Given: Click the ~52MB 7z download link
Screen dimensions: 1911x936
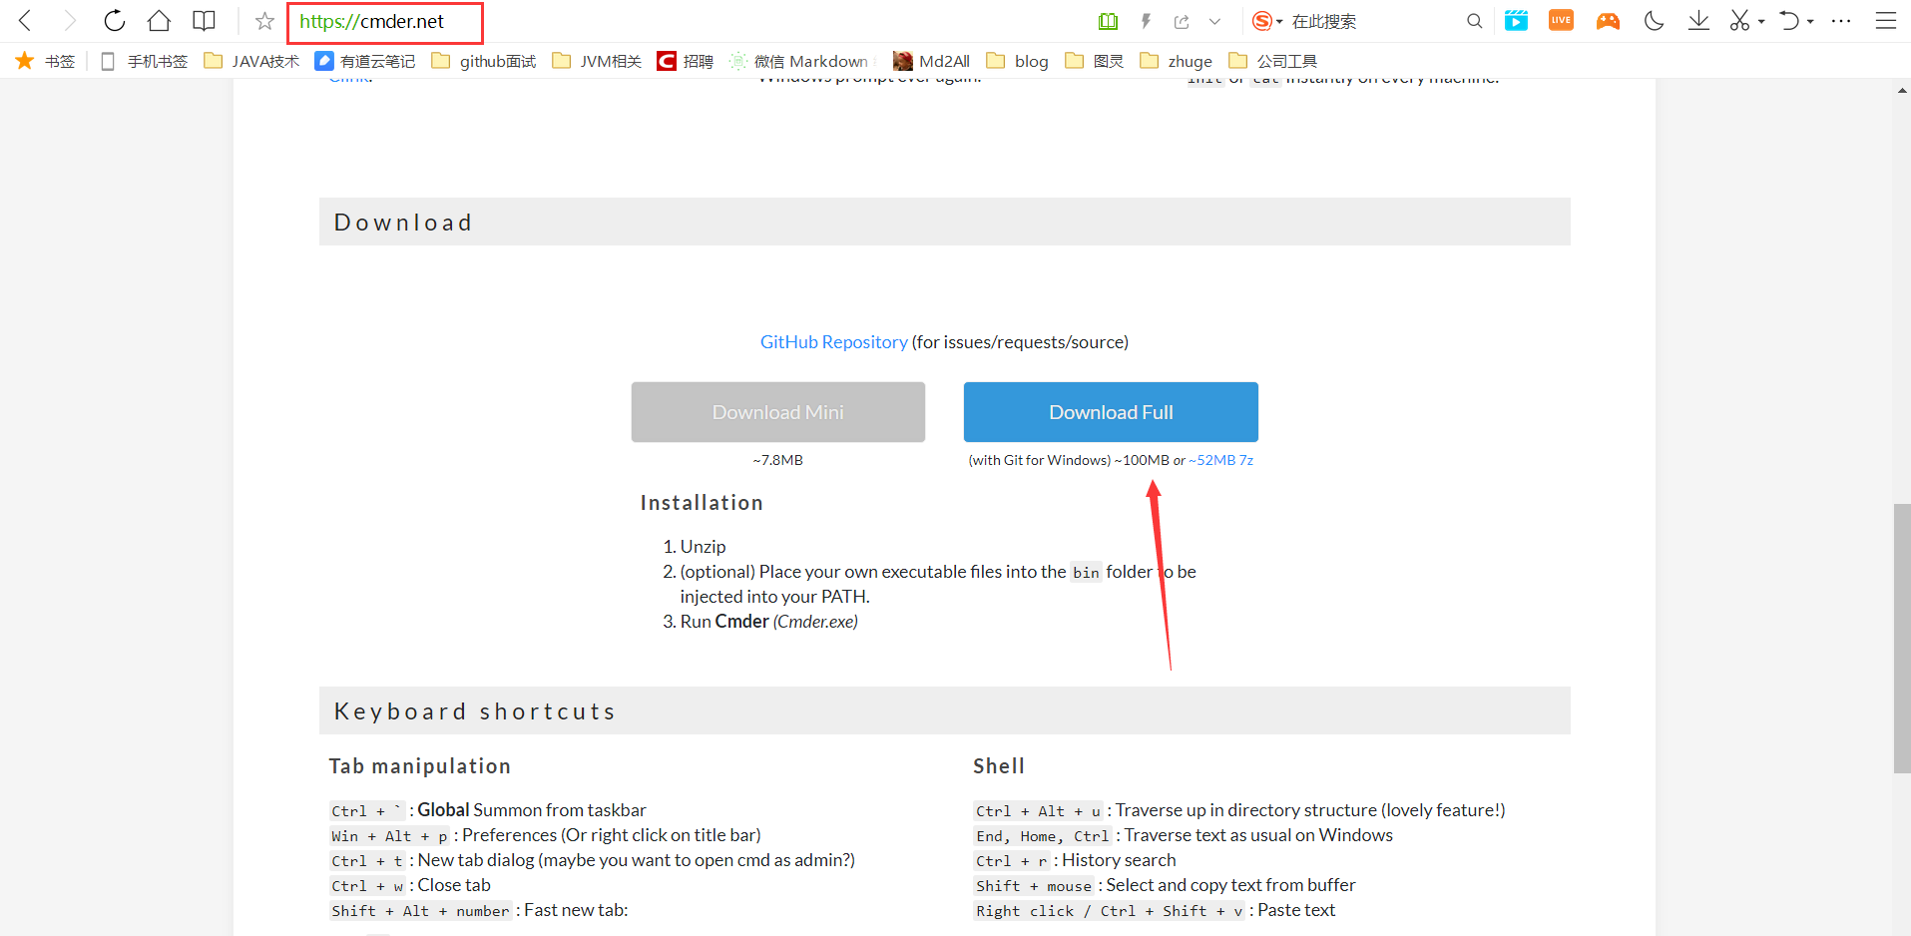Looking at the screenshot, I should [1220, 460].
